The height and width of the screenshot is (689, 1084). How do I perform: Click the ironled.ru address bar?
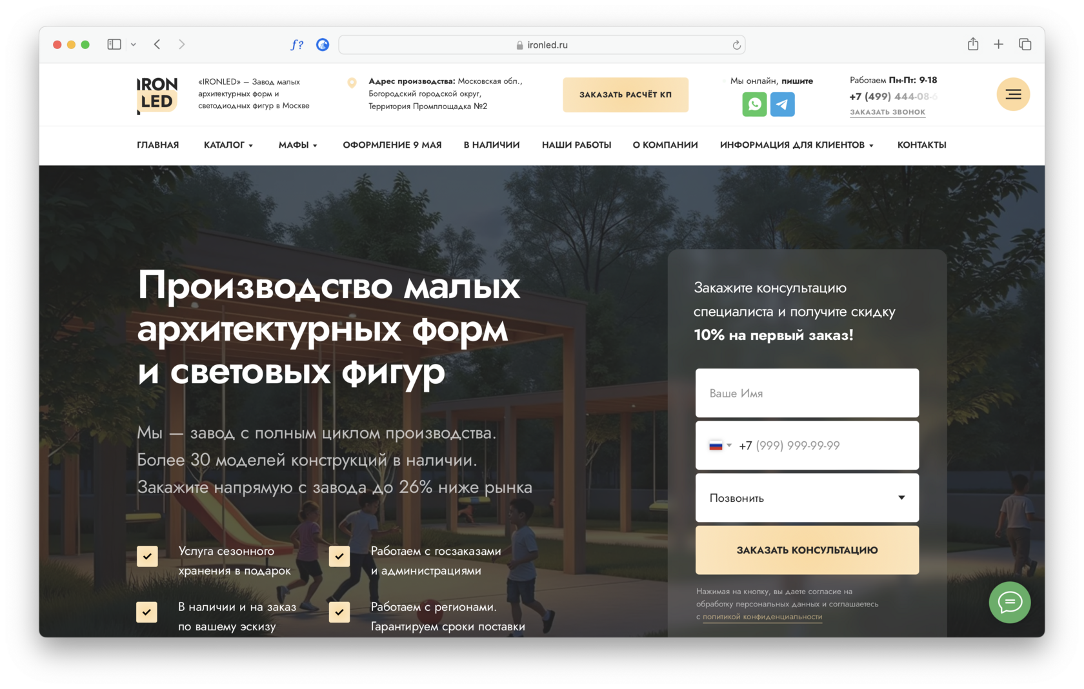point(542,45)
